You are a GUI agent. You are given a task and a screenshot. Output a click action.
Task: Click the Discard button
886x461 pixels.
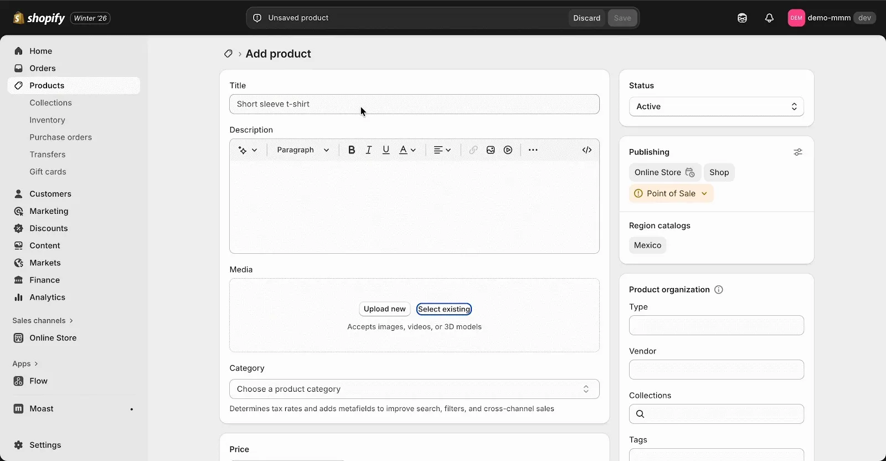click(x=586, y=18)
